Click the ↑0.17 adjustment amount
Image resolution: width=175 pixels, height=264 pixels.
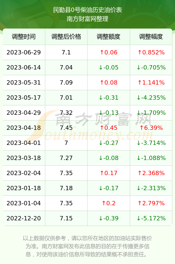(x=108, y=173)
